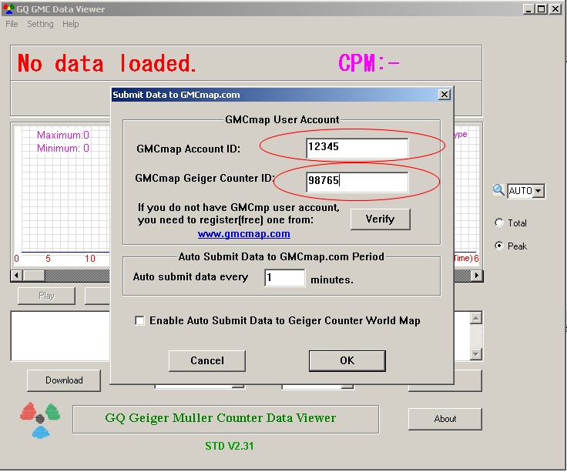
Task: Click the graph scrollbar right arrow
Action: click(x=477, y=276)
